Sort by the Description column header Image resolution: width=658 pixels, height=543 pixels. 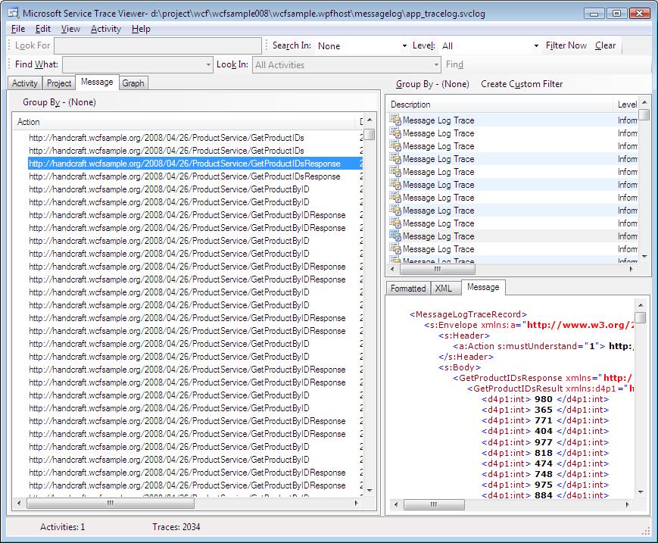pyautogui.click(x=501, y=104)
